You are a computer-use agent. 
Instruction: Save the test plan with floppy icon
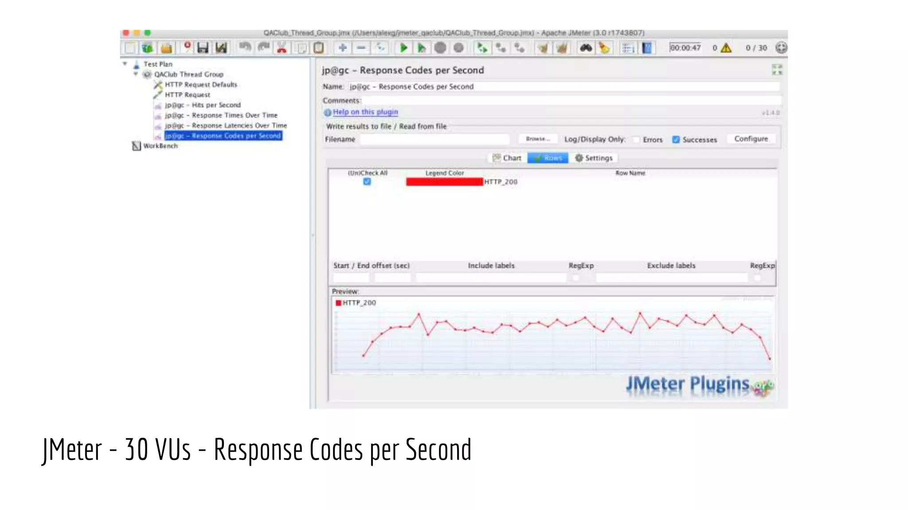pos(203,48)
